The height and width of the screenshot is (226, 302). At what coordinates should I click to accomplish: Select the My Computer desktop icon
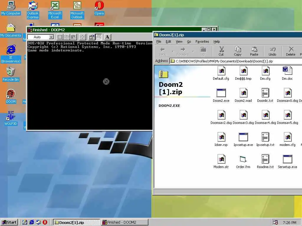click(11, 8)
